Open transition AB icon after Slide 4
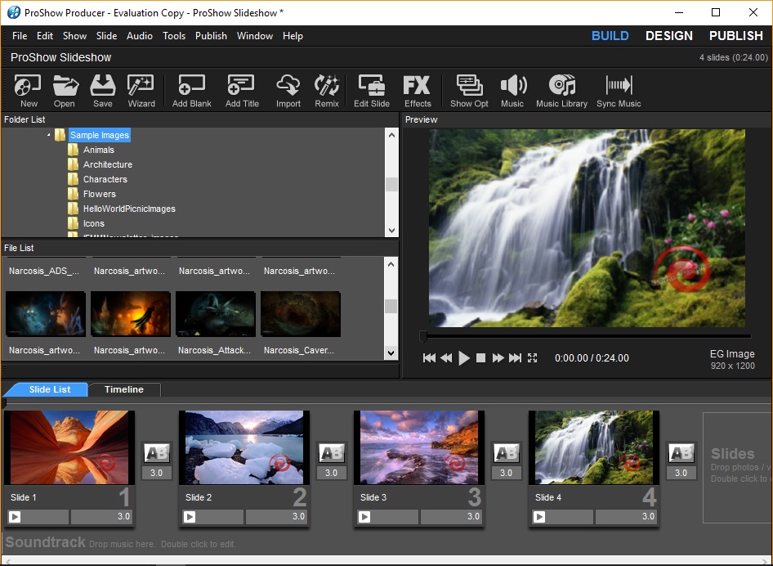 (681, 452)
